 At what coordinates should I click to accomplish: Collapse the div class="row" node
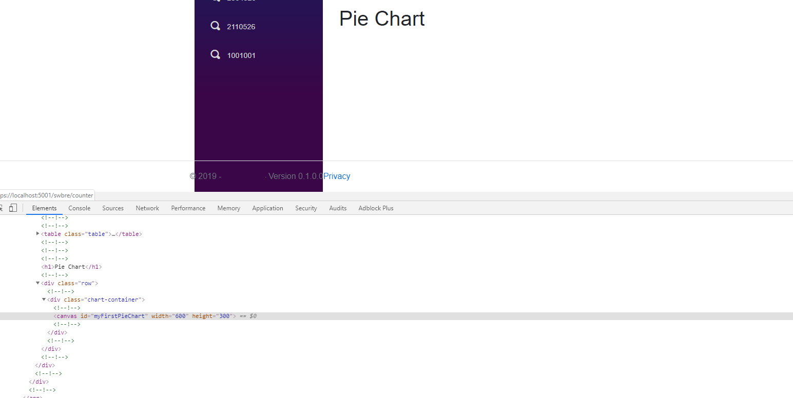tap(38, 283)
